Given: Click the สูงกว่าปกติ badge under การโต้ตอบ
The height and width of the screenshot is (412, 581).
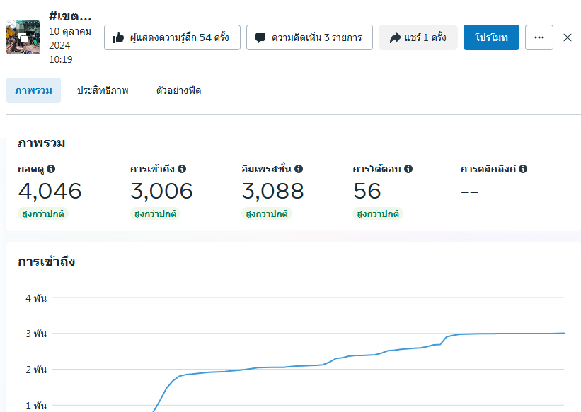Looking at the screenshot, I should tap(378, 213).
